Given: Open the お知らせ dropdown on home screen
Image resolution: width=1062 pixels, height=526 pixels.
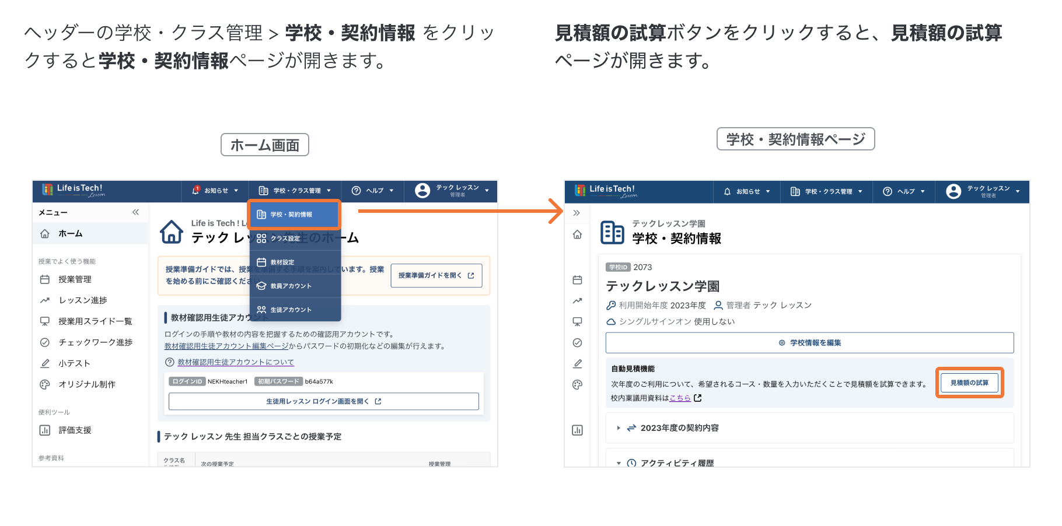Looking at the screenshot, I should tap(215, 191).
